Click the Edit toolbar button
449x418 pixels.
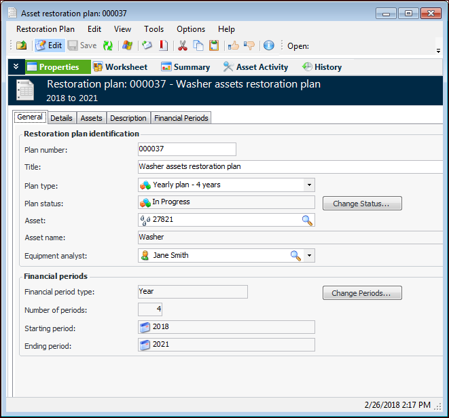tap(49, 45)
